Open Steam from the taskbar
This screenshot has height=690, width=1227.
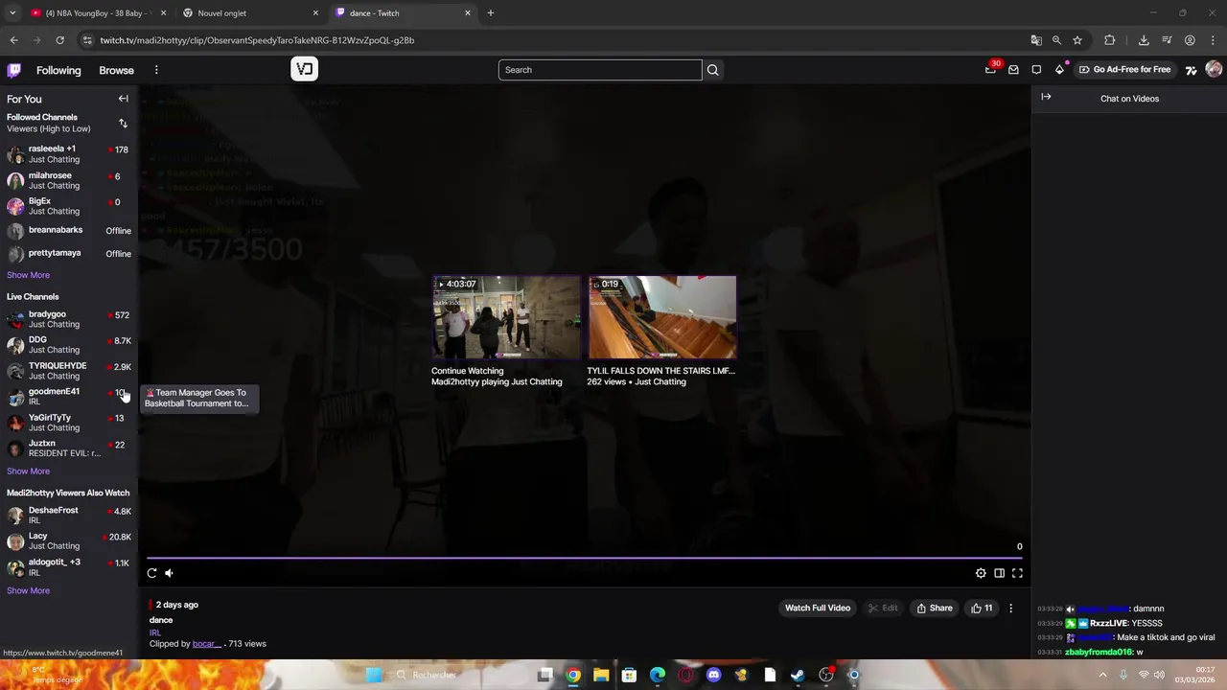(x=798, y=675)
